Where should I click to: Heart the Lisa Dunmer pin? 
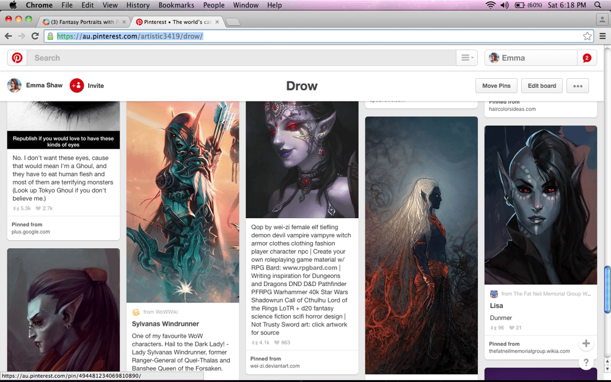(x=511, y=328)
